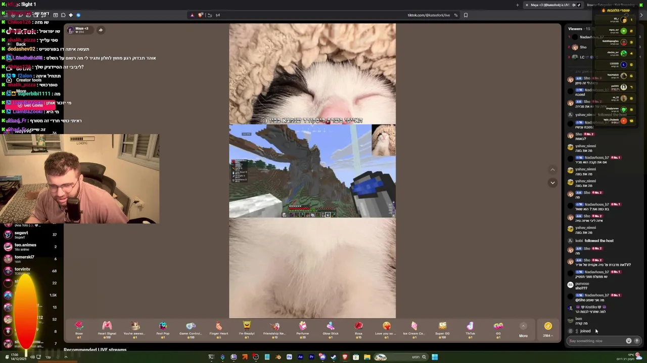Image resolution: width=647 pixels, height=363 pixels.
Task: Select viewer segevt in ranking list
Action: tap(31, 234)
